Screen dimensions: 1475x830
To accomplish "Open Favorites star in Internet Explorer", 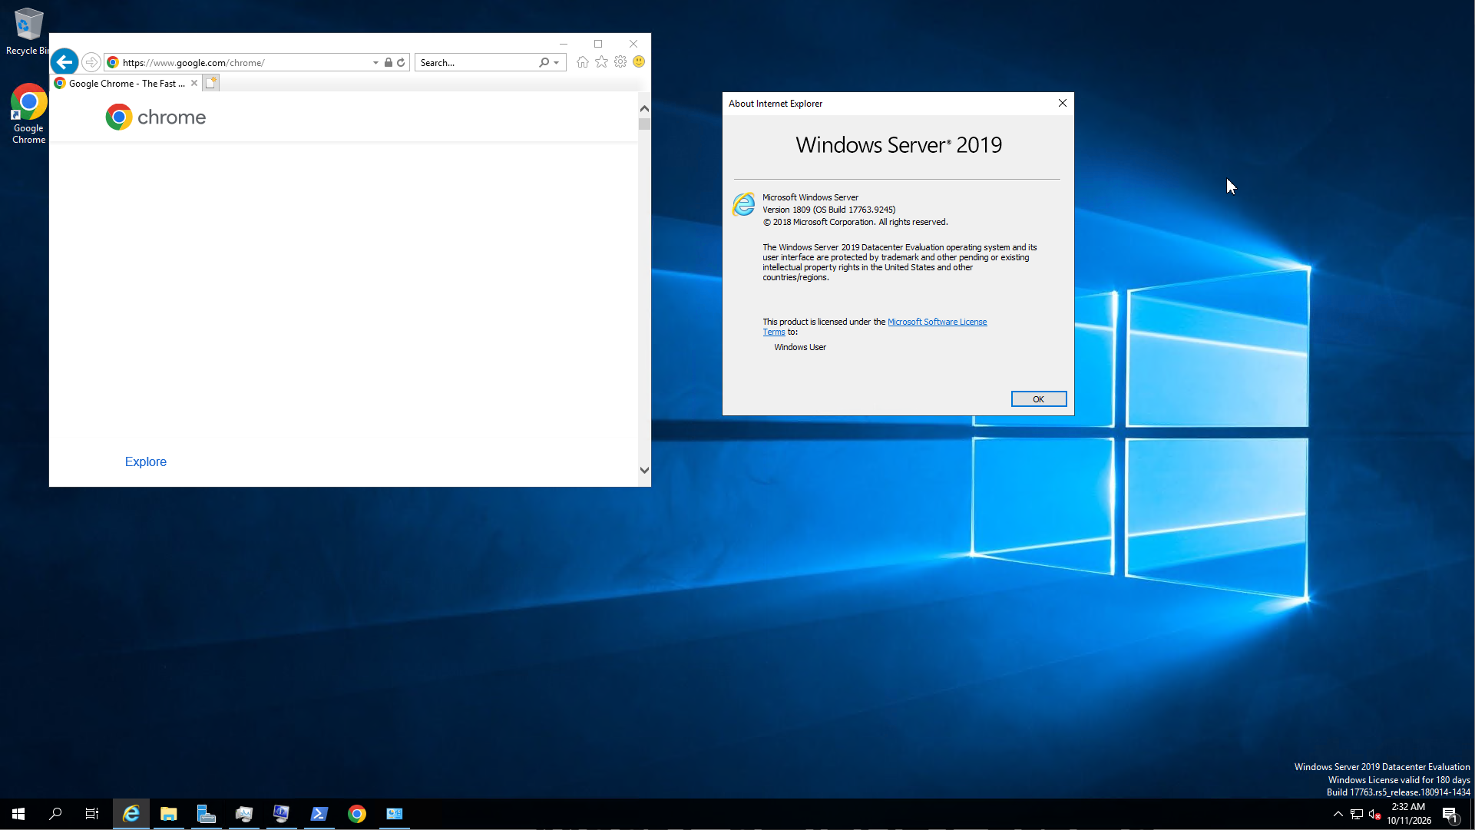I will pos(601,62).
